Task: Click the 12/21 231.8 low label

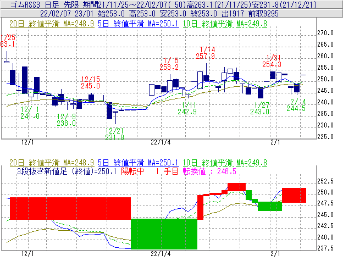Action: [115, 134]
